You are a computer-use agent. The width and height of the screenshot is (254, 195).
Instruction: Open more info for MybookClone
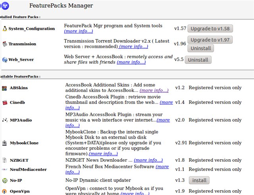point(103,154)
